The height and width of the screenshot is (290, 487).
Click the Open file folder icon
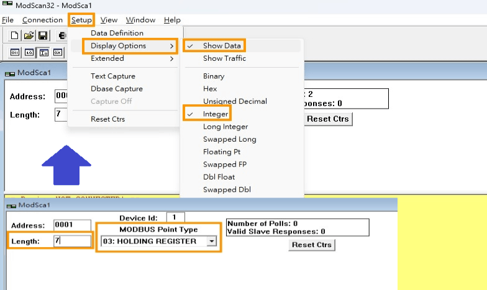click(29, 35)
